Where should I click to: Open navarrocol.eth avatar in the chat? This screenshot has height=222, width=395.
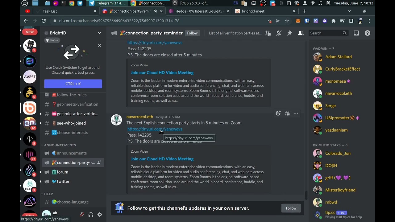tap(116, 120)
